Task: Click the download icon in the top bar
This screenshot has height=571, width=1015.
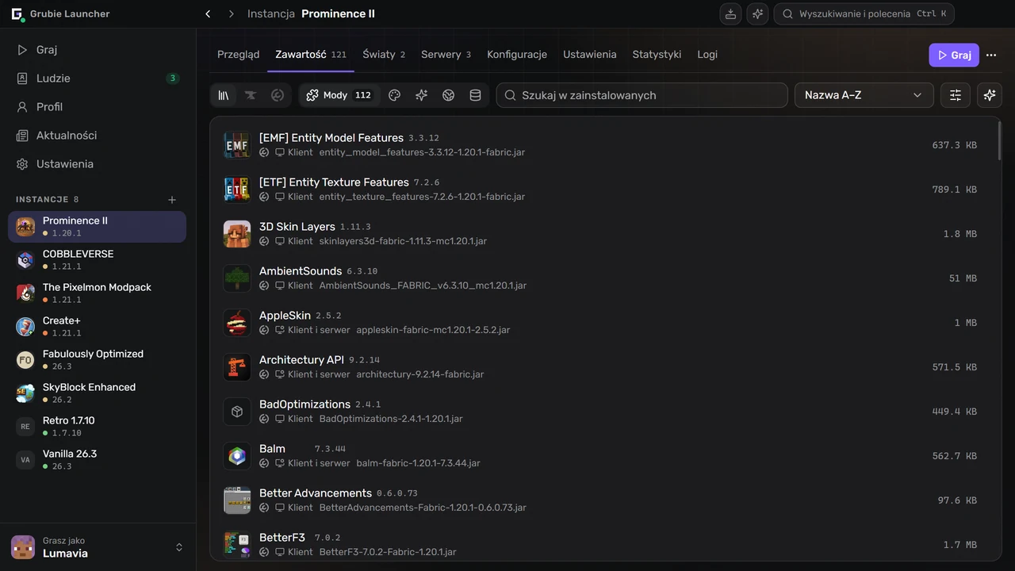Action: coord(730,13)
